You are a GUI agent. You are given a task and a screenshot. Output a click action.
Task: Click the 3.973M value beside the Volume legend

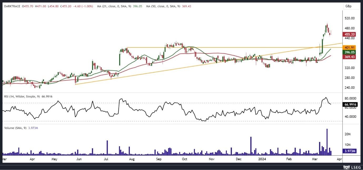coord(33,128)
